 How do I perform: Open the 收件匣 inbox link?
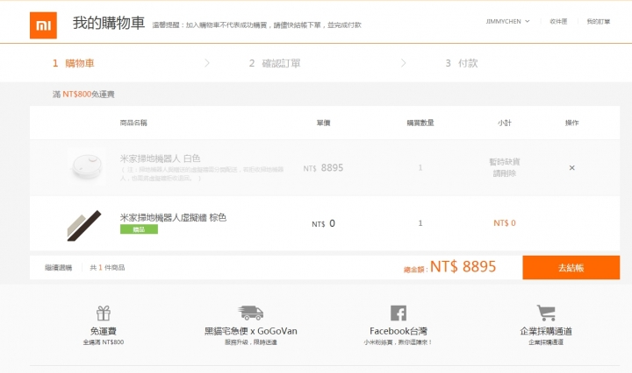[x=558, y=21]
